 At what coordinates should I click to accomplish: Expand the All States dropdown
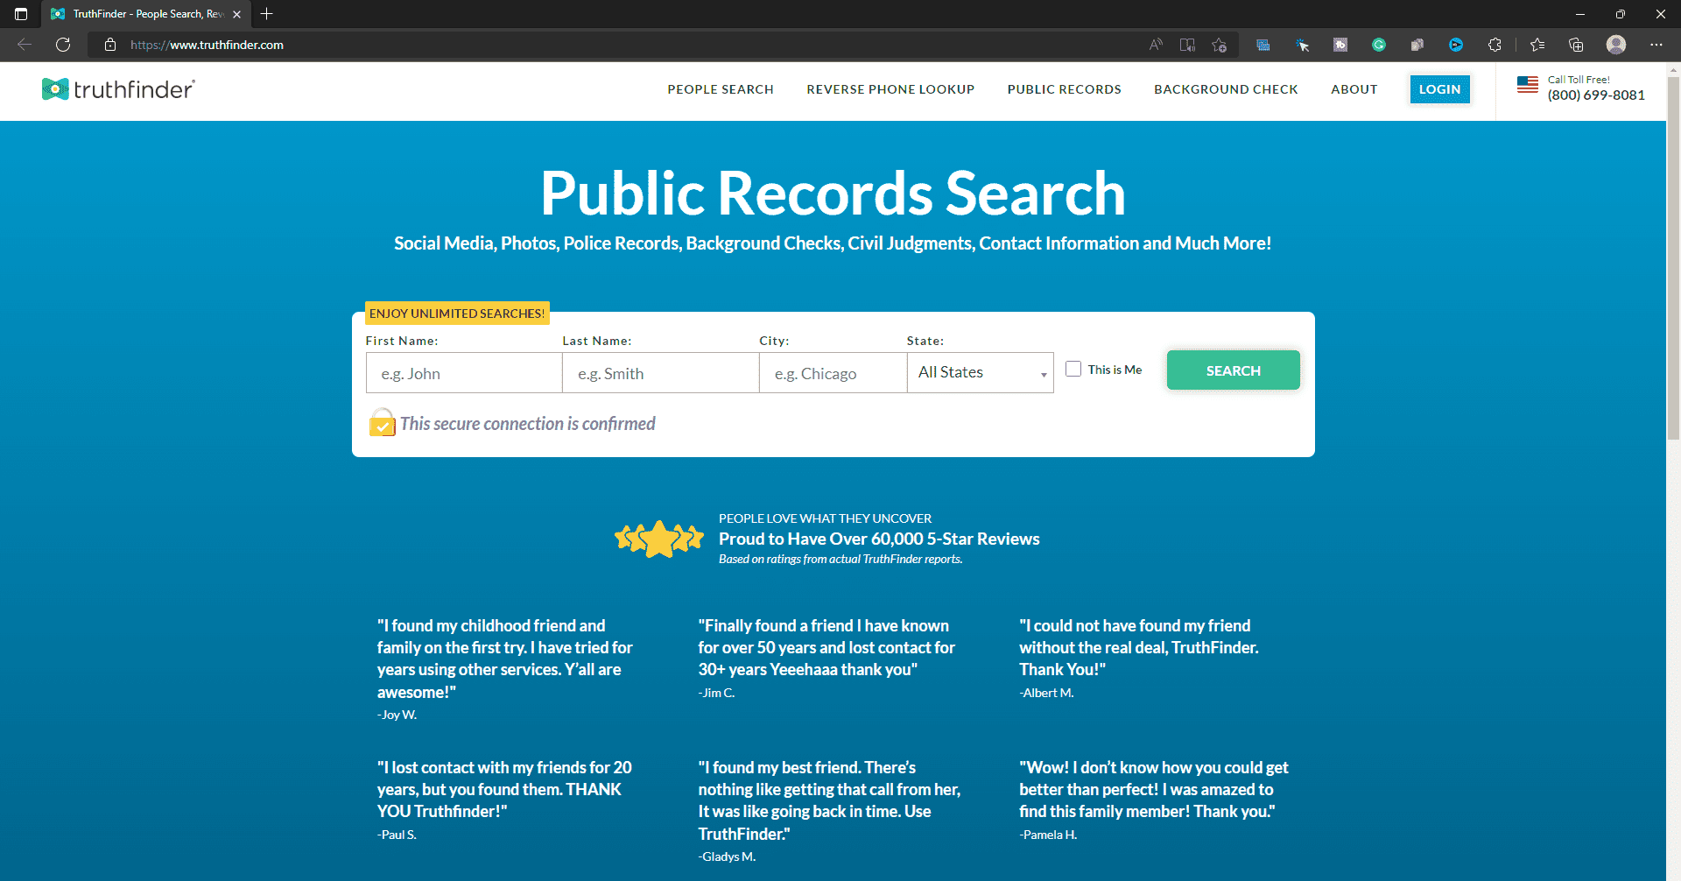[980, 373]
